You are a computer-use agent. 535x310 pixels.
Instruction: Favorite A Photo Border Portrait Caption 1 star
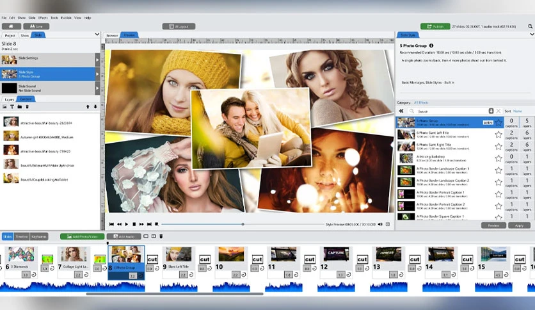pos(499,194)
